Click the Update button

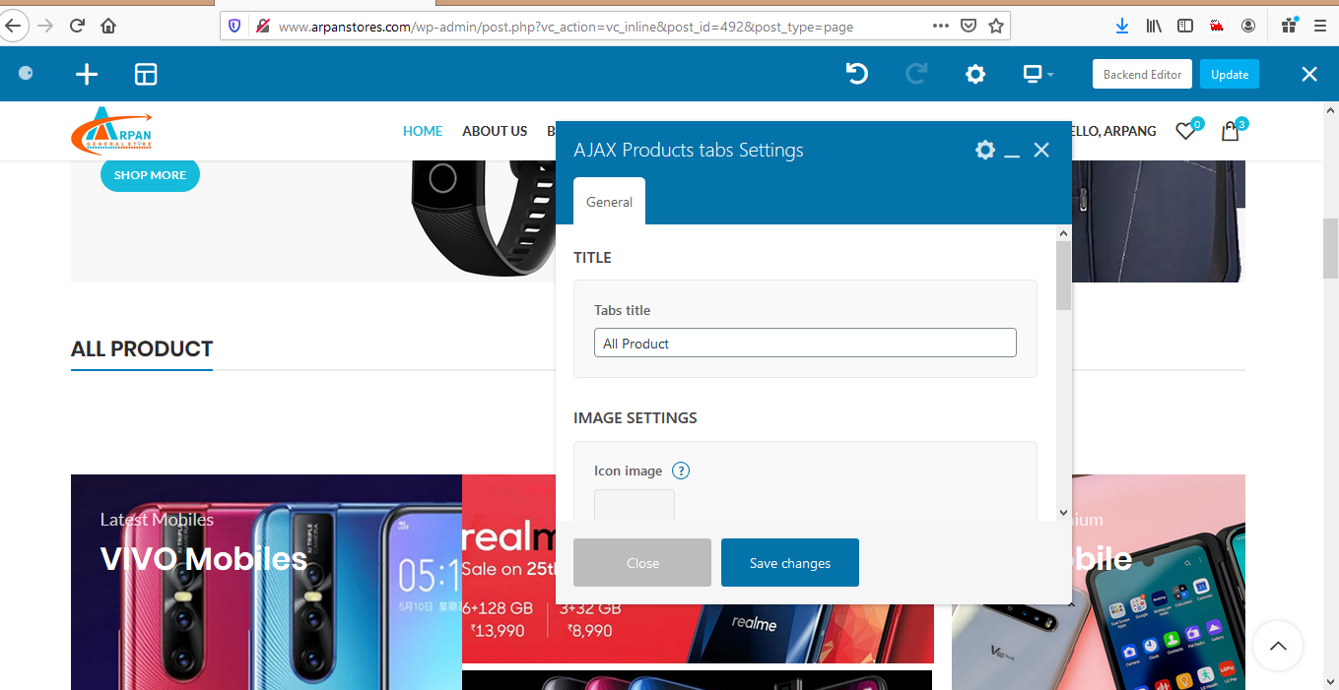coord(1230,74)
